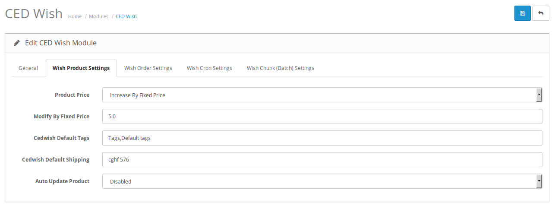Click the Home breadcrumb link
This screenshot has height=206, width=558.
pyautogui.click(x=75, y=16)
